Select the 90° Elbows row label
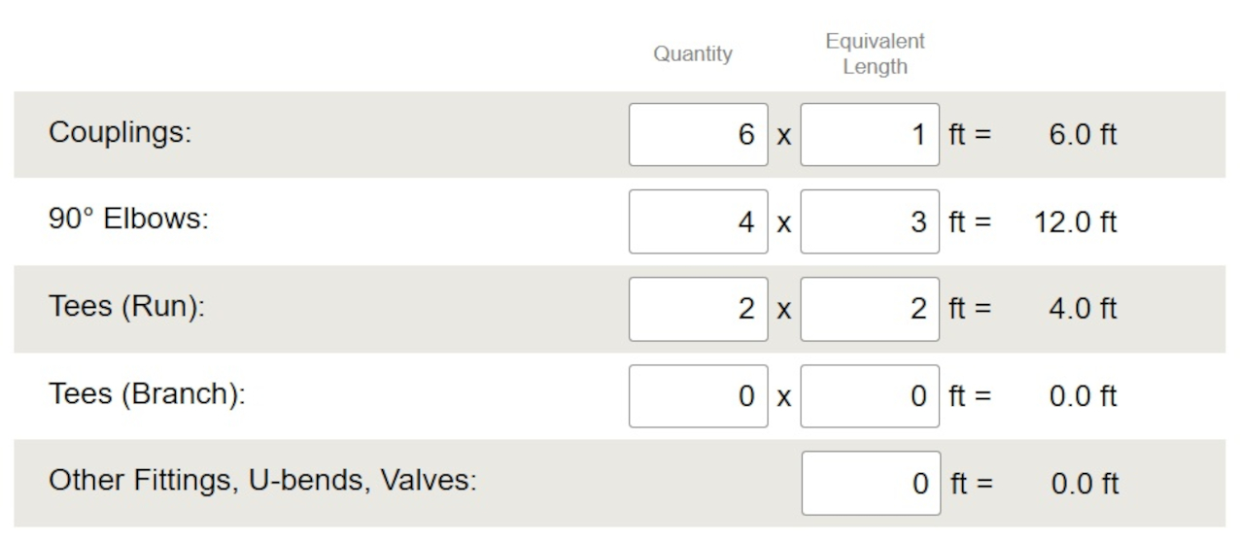 (x=128, y=220)
